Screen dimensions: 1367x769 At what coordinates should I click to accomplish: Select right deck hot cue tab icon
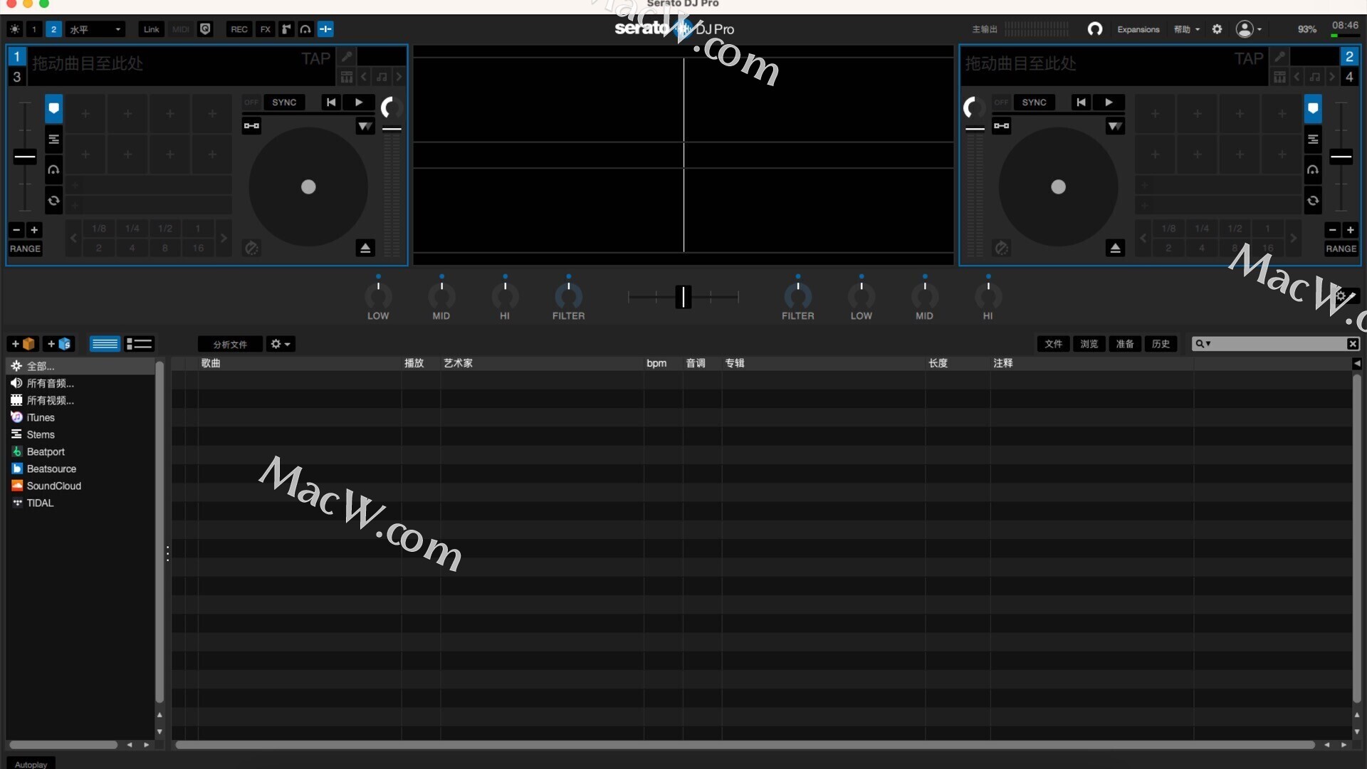tap(1313, 109)
